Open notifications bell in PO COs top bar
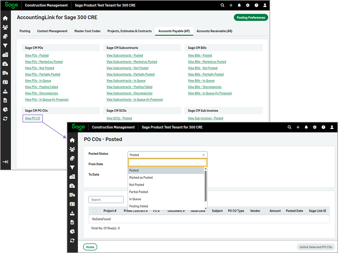338x253 pixels. 306,127
